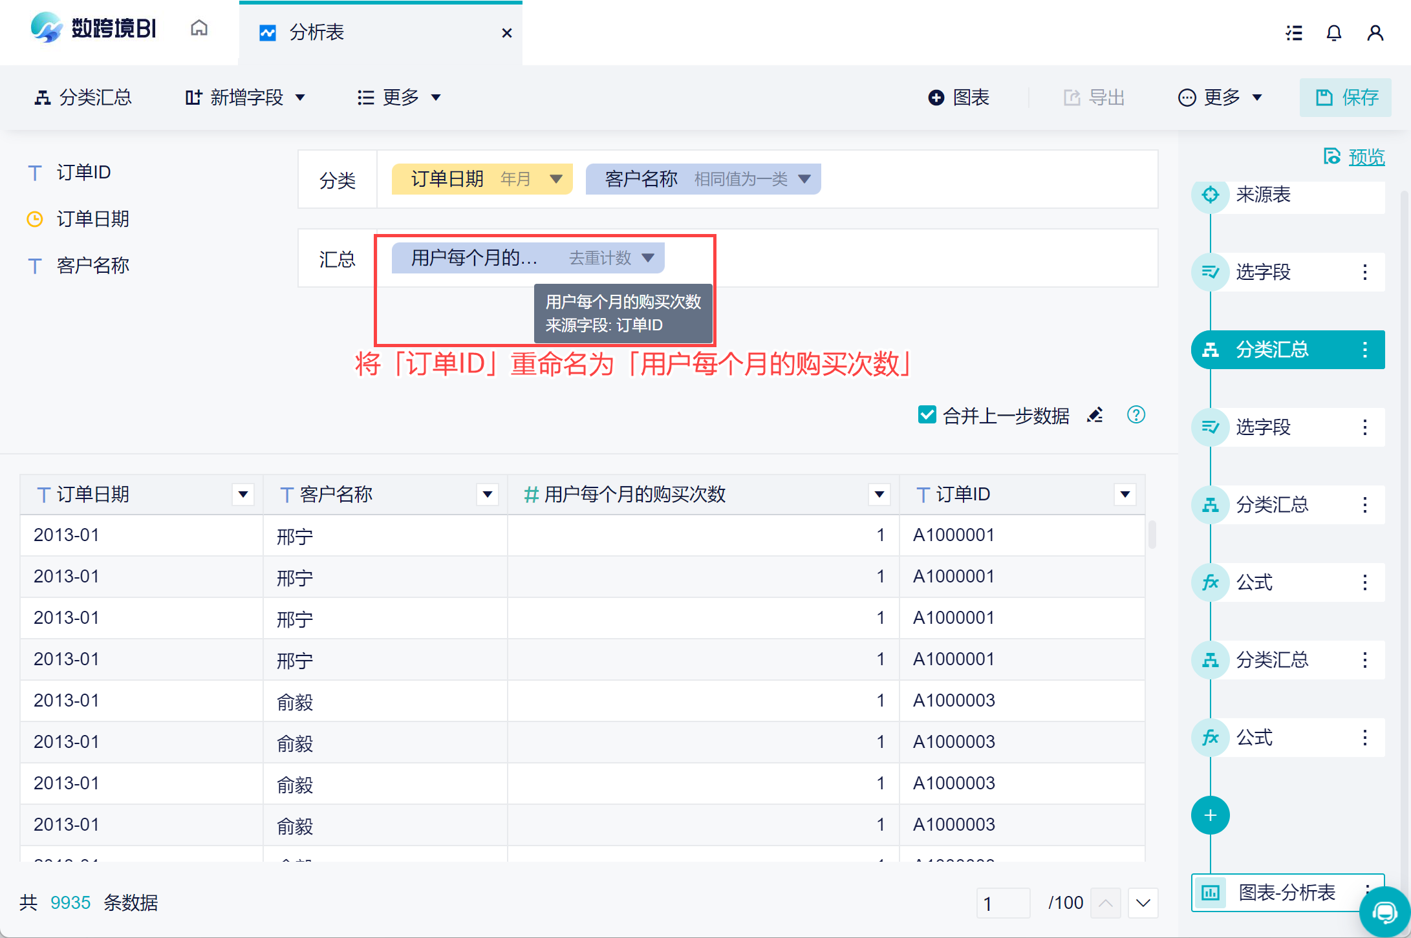
Task: Switch to the 分析表 tab
Action: pyautogui.click(x=317, y=32)
